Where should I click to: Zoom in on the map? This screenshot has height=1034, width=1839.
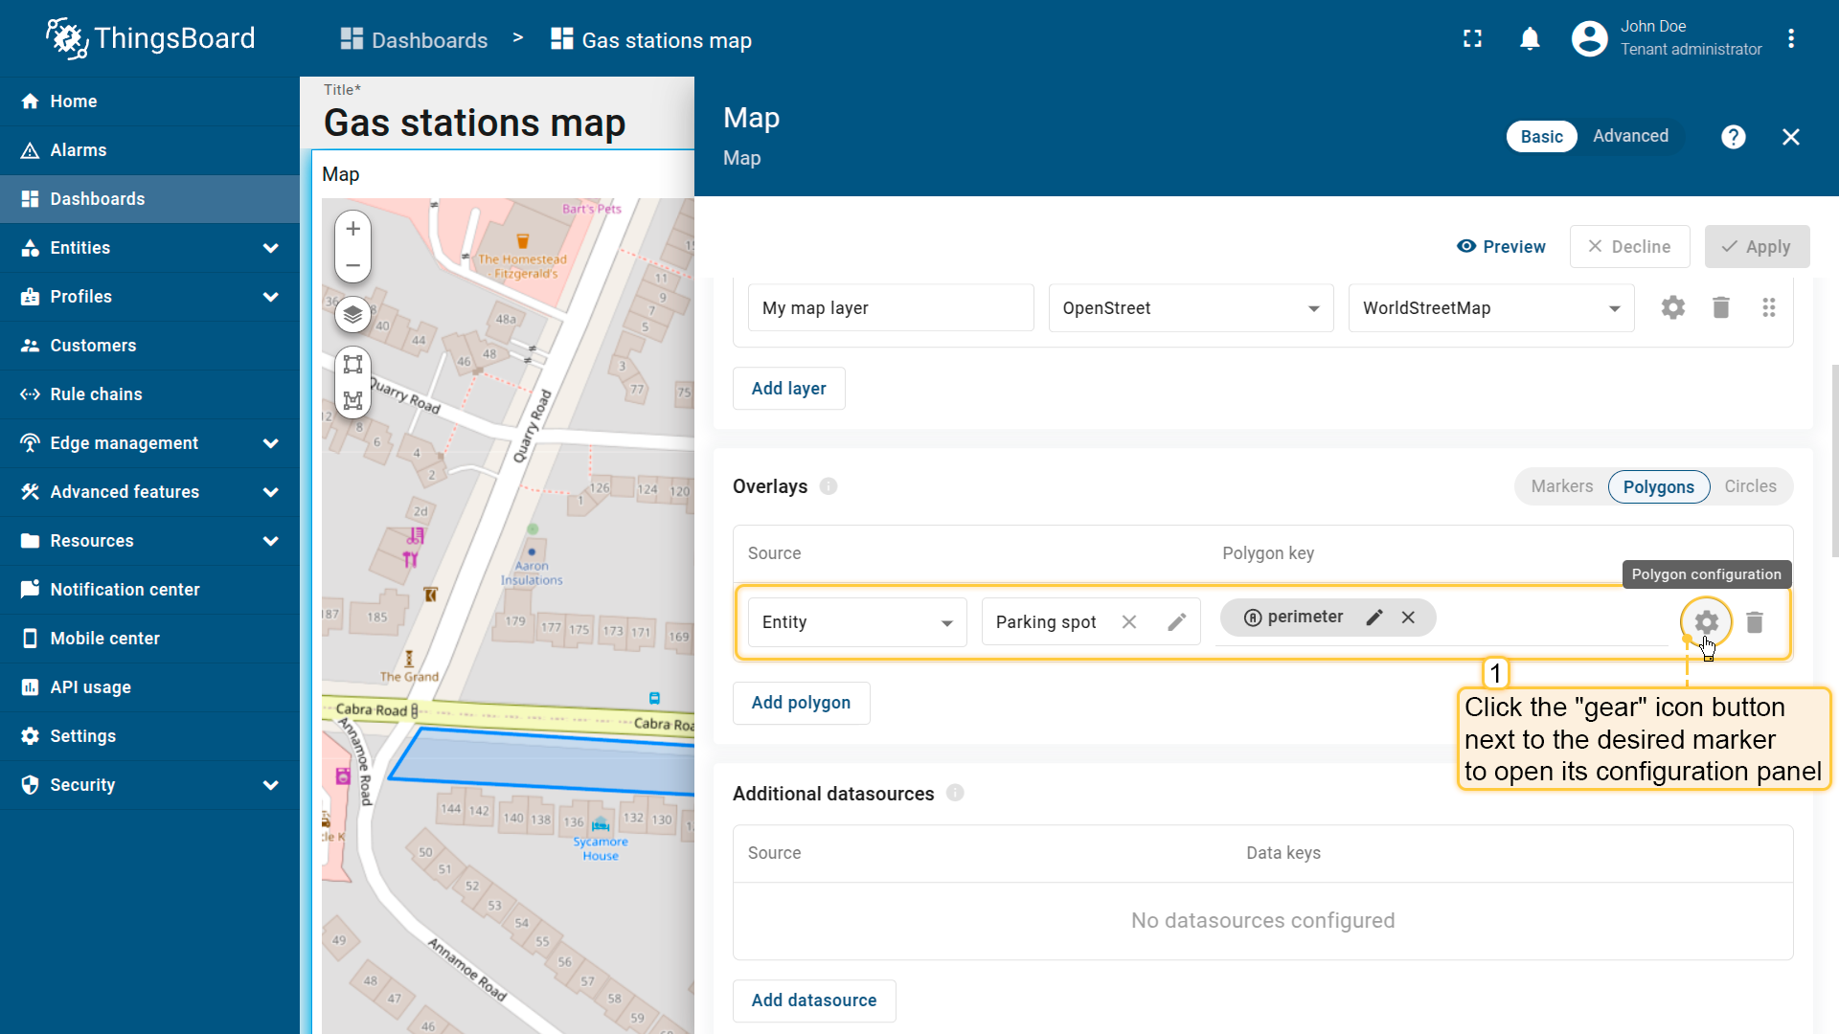[x=352, y=229]
